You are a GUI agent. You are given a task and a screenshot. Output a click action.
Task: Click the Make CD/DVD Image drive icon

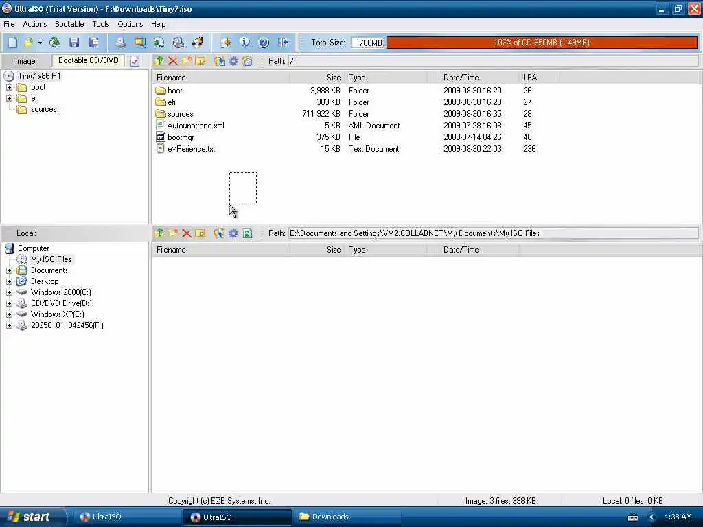[121, 43]
